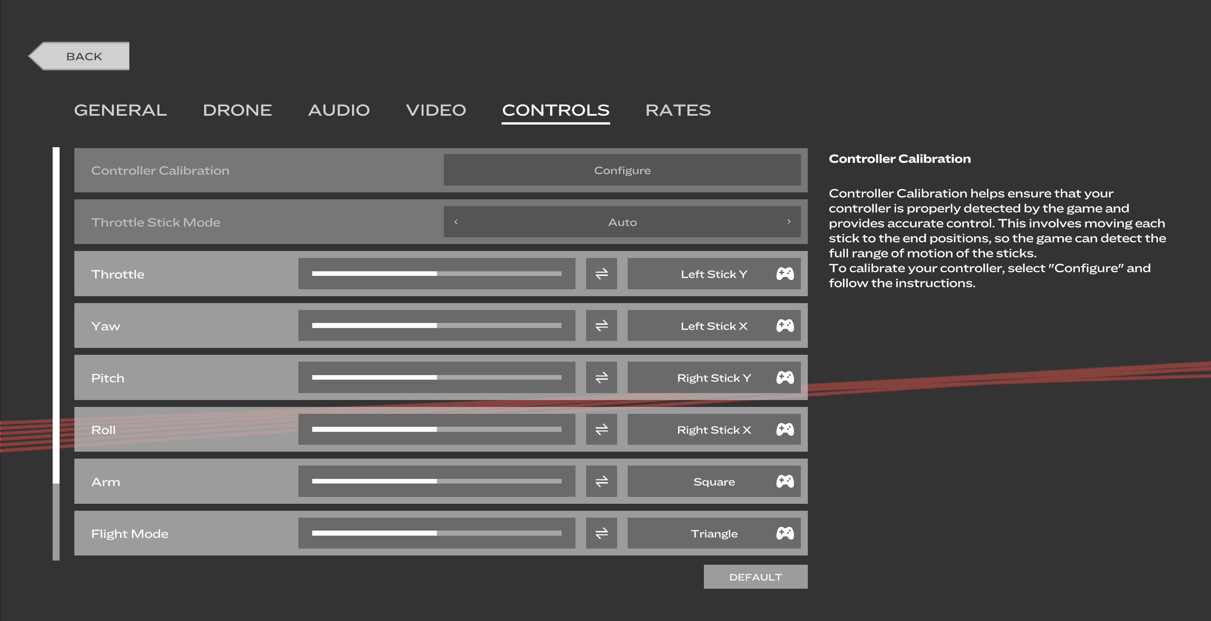Click the Throttle Stick Mode row label
1211x621 pixels.
(156, 222)
